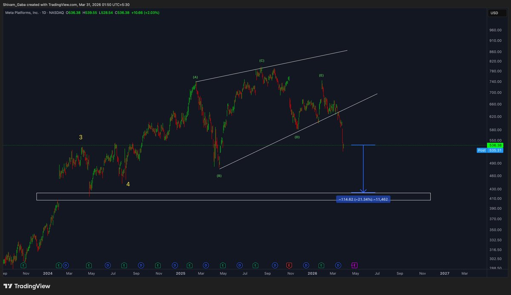Click the dividend D marker just after Mar 2026
This screenshot has width=511, height=295.
(338, 265)
